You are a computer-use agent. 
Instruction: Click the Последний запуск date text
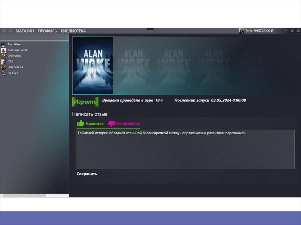pyautogui.click(x=210, y=100)
